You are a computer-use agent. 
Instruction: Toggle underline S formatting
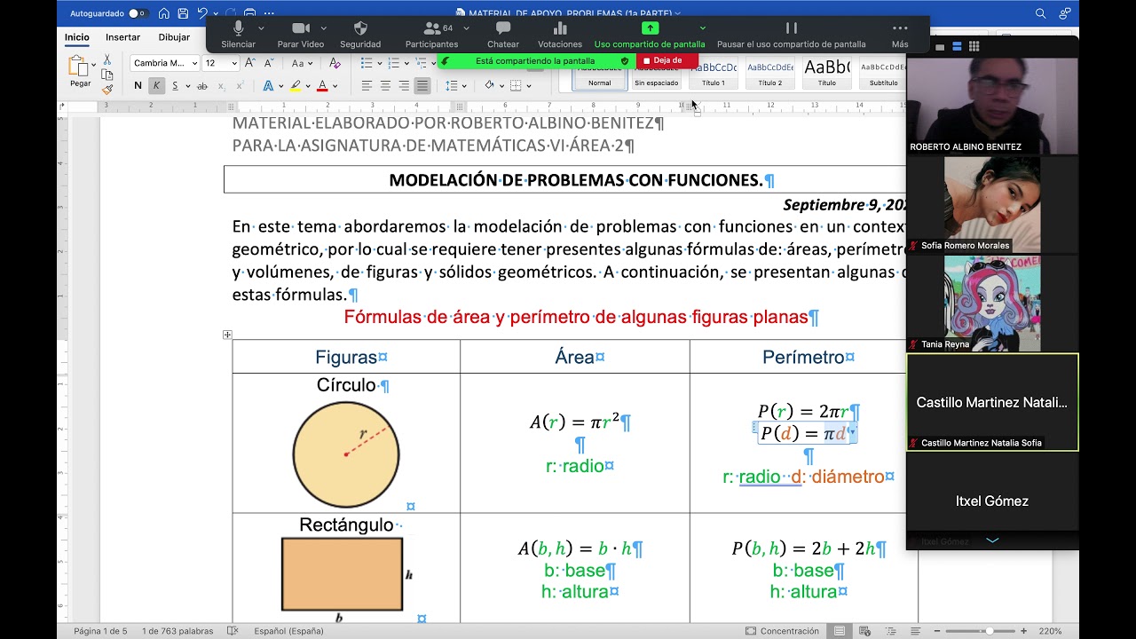[176, 86]
